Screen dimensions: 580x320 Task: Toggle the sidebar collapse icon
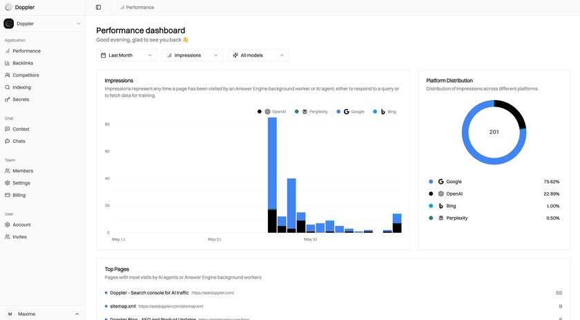(x=98, y=8)
